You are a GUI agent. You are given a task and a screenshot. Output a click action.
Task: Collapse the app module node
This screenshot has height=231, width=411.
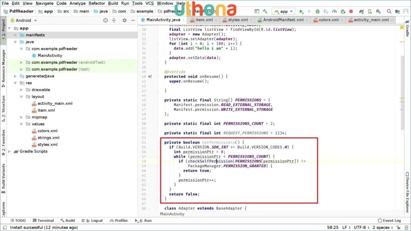click(10, 28)
